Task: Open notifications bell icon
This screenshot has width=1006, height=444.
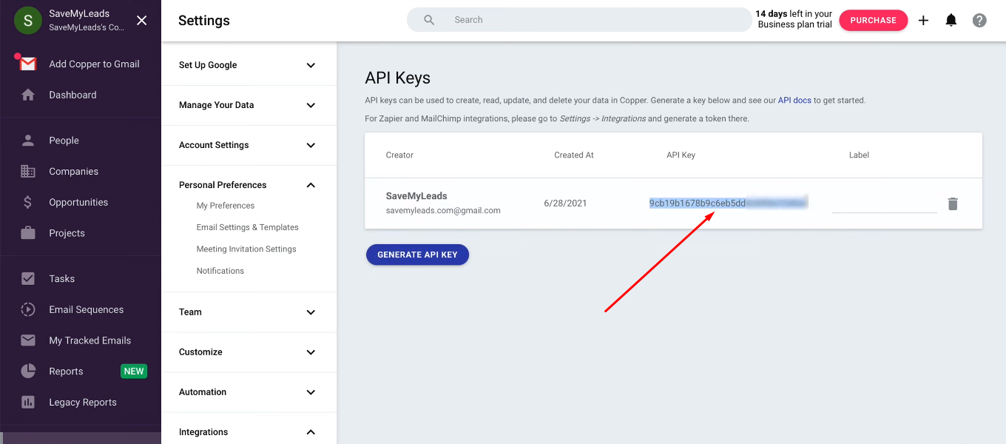Action: (x=951, y=21)
